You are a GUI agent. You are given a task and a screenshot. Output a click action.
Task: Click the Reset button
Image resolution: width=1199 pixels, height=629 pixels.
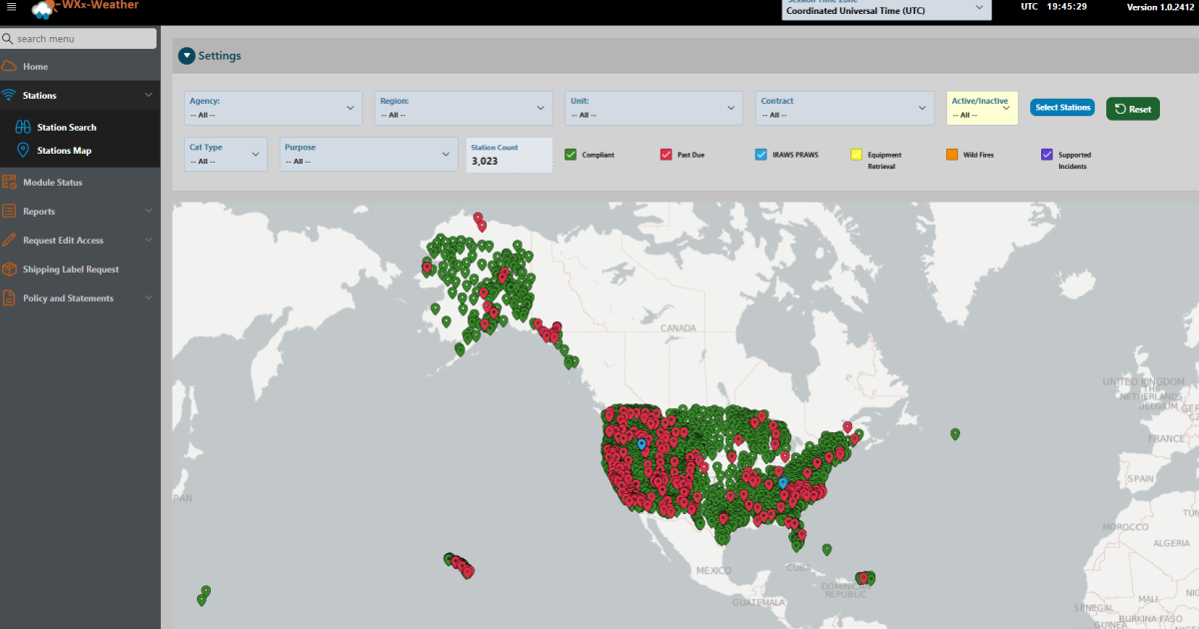coord(1132,109)
